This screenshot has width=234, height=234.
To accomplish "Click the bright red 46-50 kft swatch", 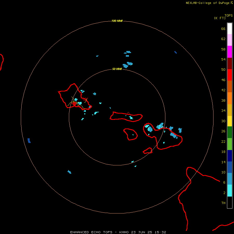I will 230,75.
